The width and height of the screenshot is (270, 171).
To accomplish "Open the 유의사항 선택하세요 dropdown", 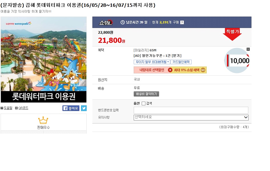I will click(x=191, y=117).
